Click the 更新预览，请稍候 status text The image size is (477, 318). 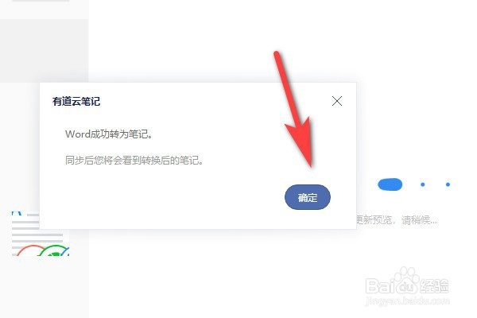(397, 219)
